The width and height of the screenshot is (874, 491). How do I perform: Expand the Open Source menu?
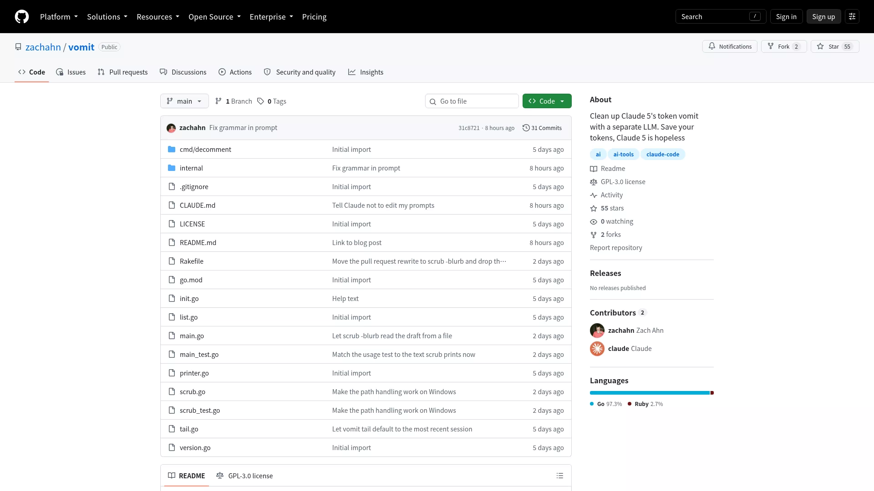coord(214,17)
